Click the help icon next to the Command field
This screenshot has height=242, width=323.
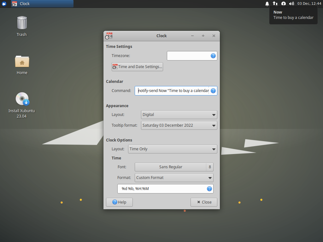click(213, 90)
